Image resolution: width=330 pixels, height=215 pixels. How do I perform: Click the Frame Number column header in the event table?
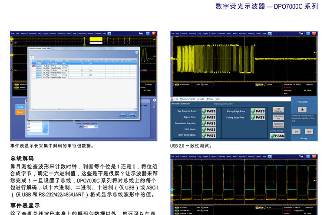tap(75, 61)
